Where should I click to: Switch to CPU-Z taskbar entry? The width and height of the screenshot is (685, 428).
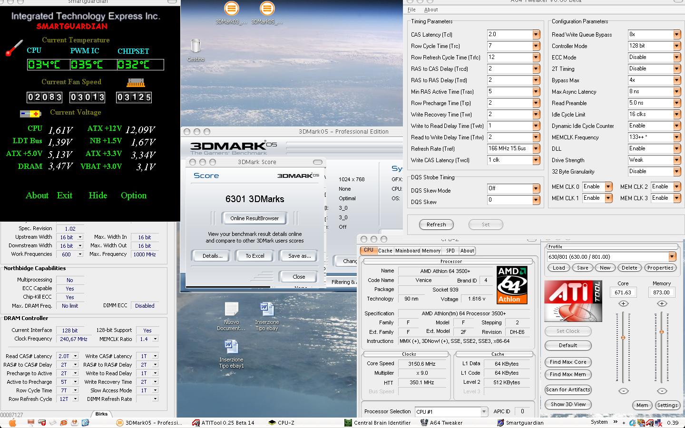282,422
